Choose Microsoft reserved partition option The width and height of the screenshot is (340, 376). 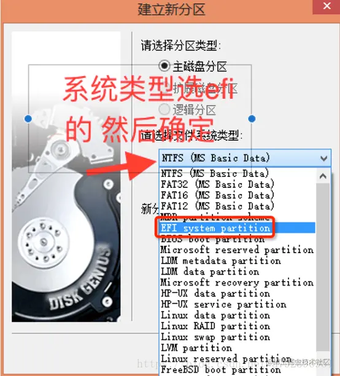pos(238,250)
